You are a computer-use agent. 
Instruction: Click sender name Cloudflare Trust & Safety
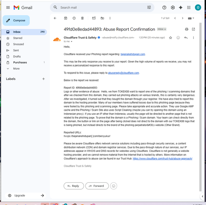[x=80, y=37]
